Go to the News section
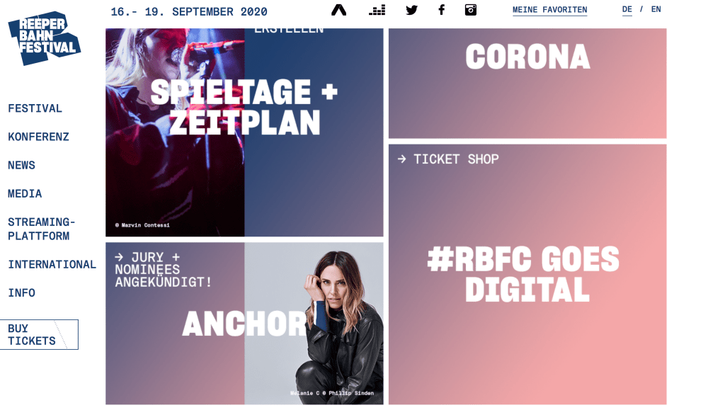This screenshot has height=415, width=725. pos(22,165)
